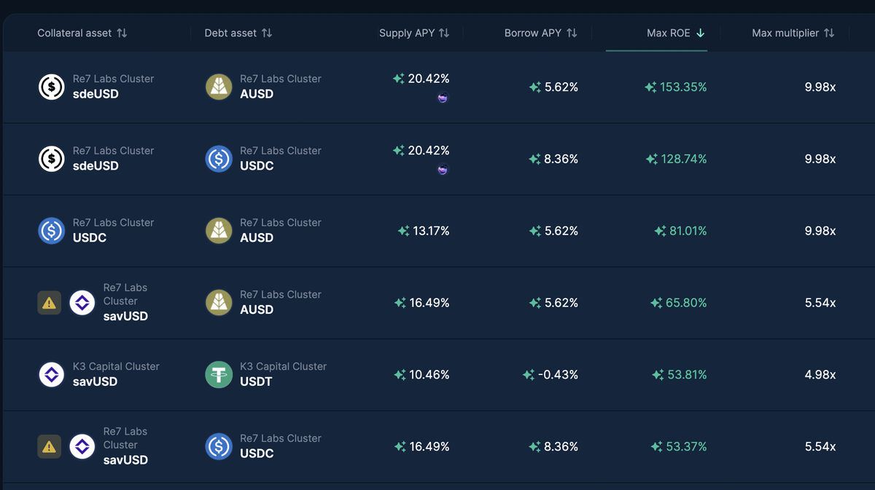Click 9.98x multiplier in USDC/AUSD row
This screenshot has width=875, height=490.
(x=820, y=231)
